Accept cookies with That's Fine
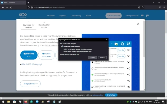The height and width of the screenshot is (104, 167). click(x=111, y=95)
